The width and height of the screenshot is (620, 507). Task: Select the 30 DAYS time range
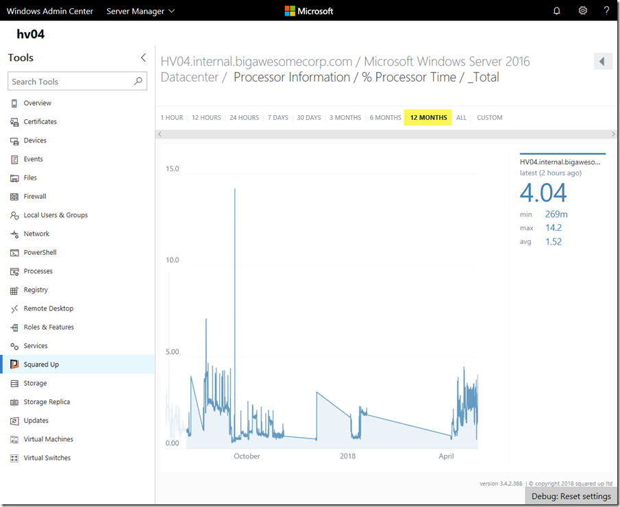click(x=309, y=117)
